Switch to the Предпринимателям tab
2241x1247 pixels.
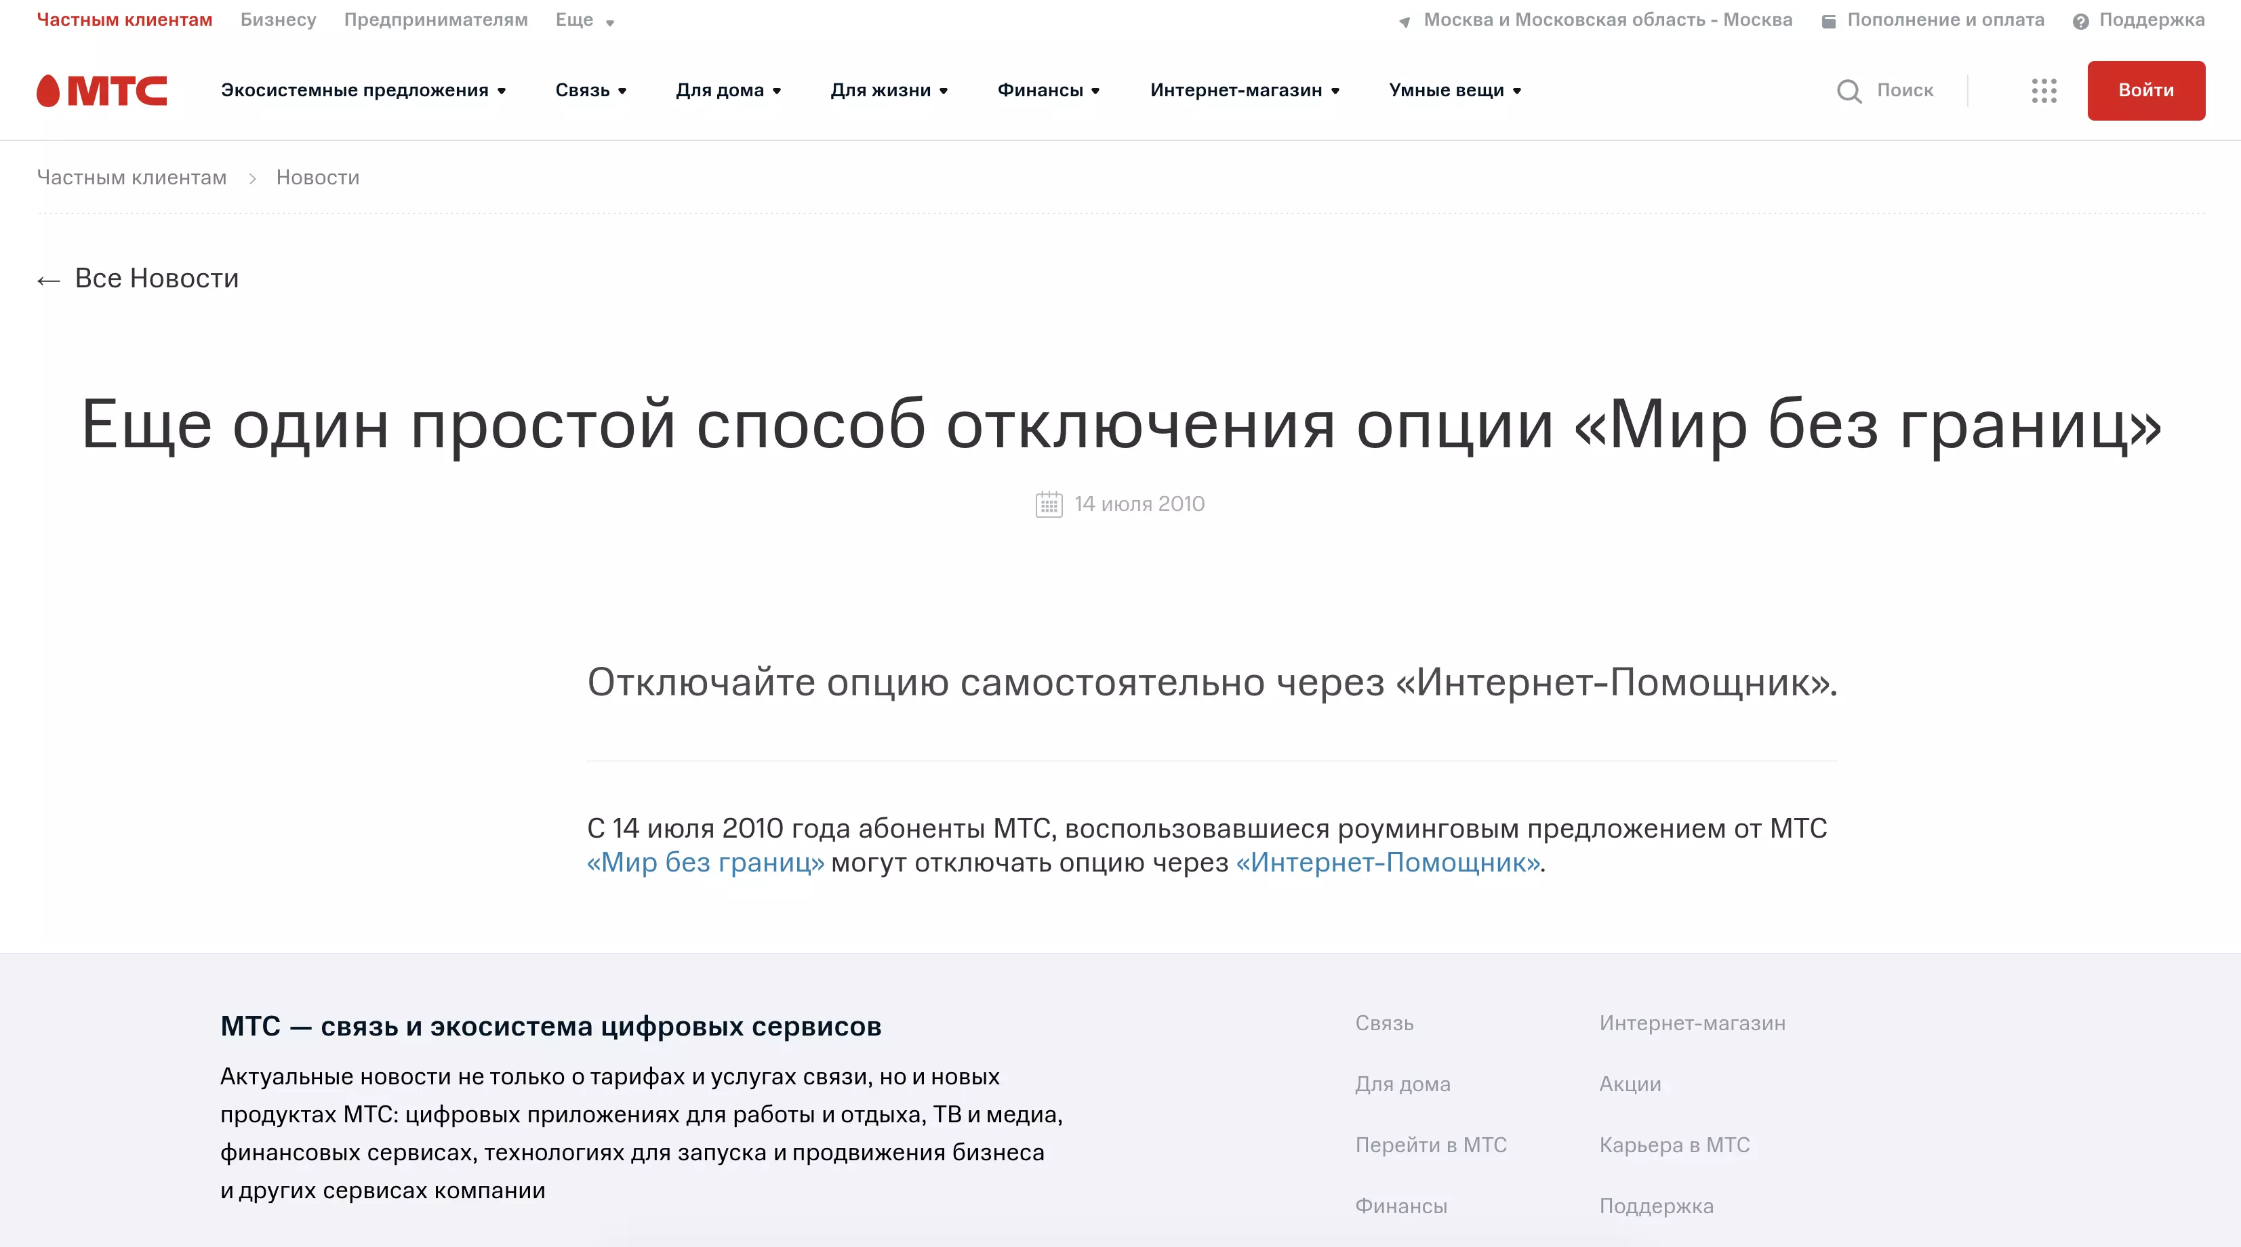coord(436,20)
